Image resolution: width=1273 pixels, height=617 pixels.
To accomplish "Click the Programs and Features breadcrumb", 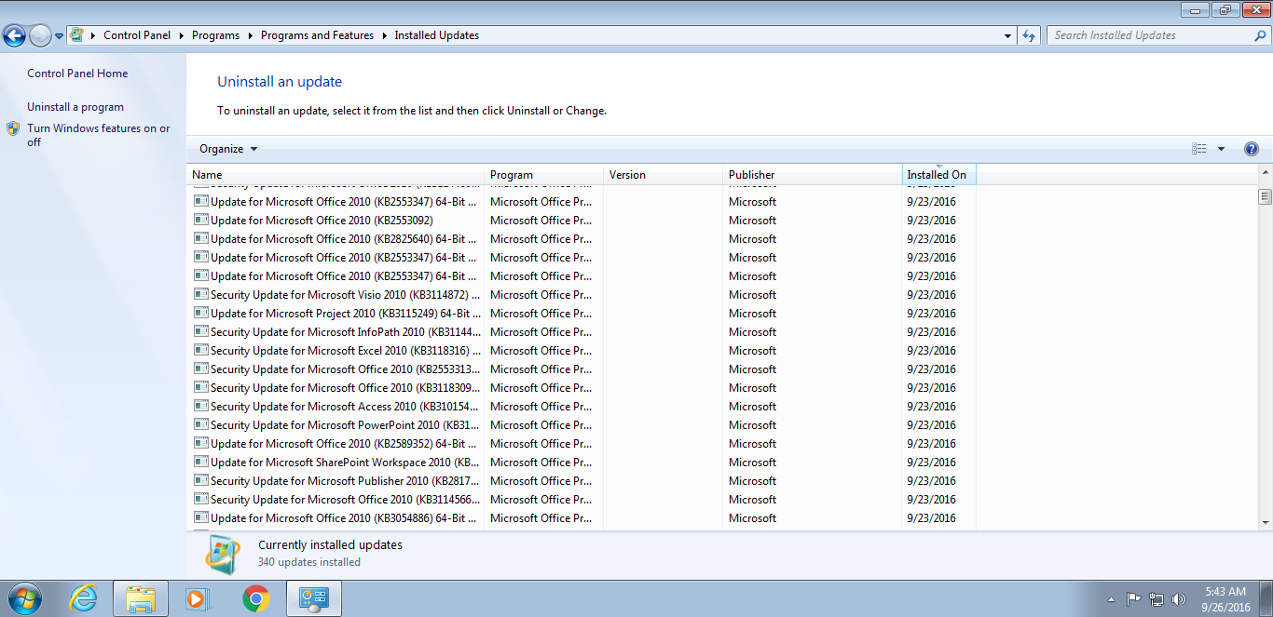I will coord(317,35).
